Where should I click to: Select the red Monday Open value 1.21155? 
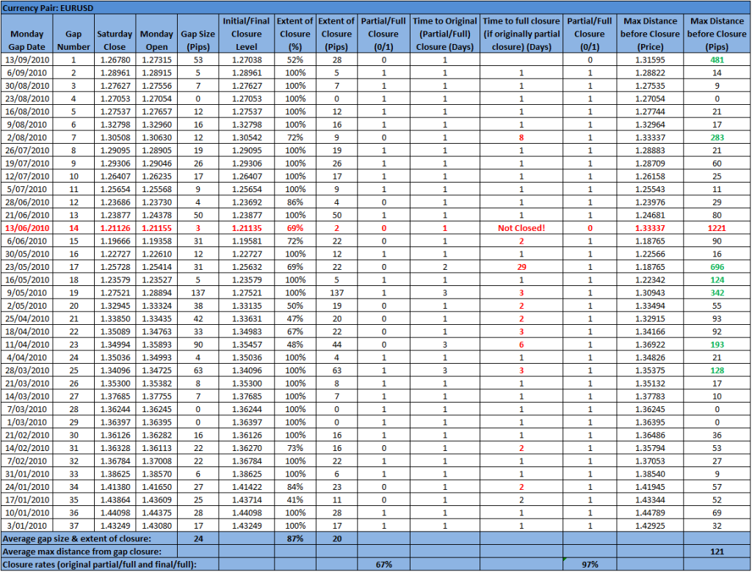pos(156,228)
